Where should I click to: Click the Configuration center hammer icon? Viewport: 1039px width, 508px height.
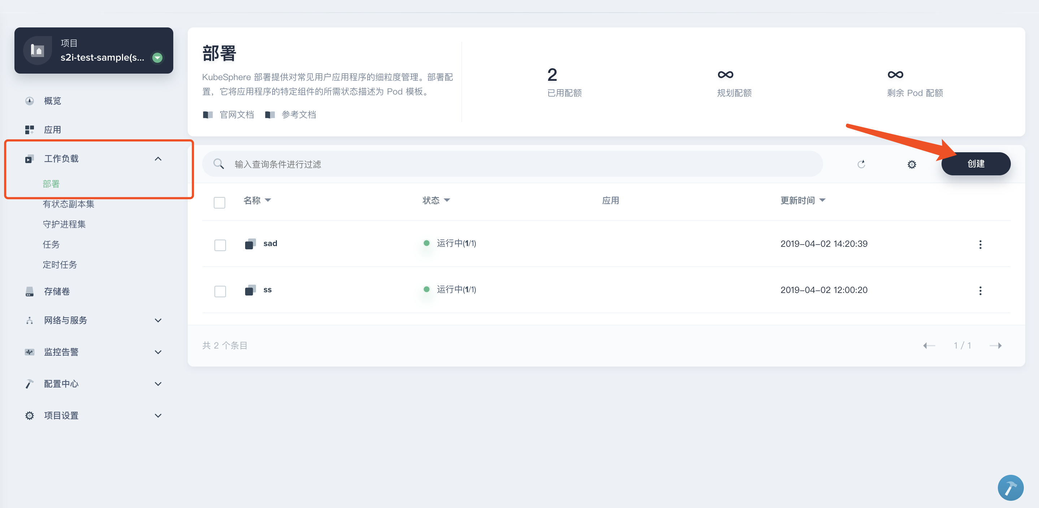pyautogui.click(x=30, y=384)
